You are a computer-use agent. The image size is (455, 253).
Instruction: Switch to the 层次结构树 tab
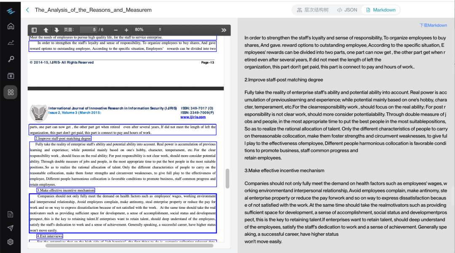coord(313,10)
